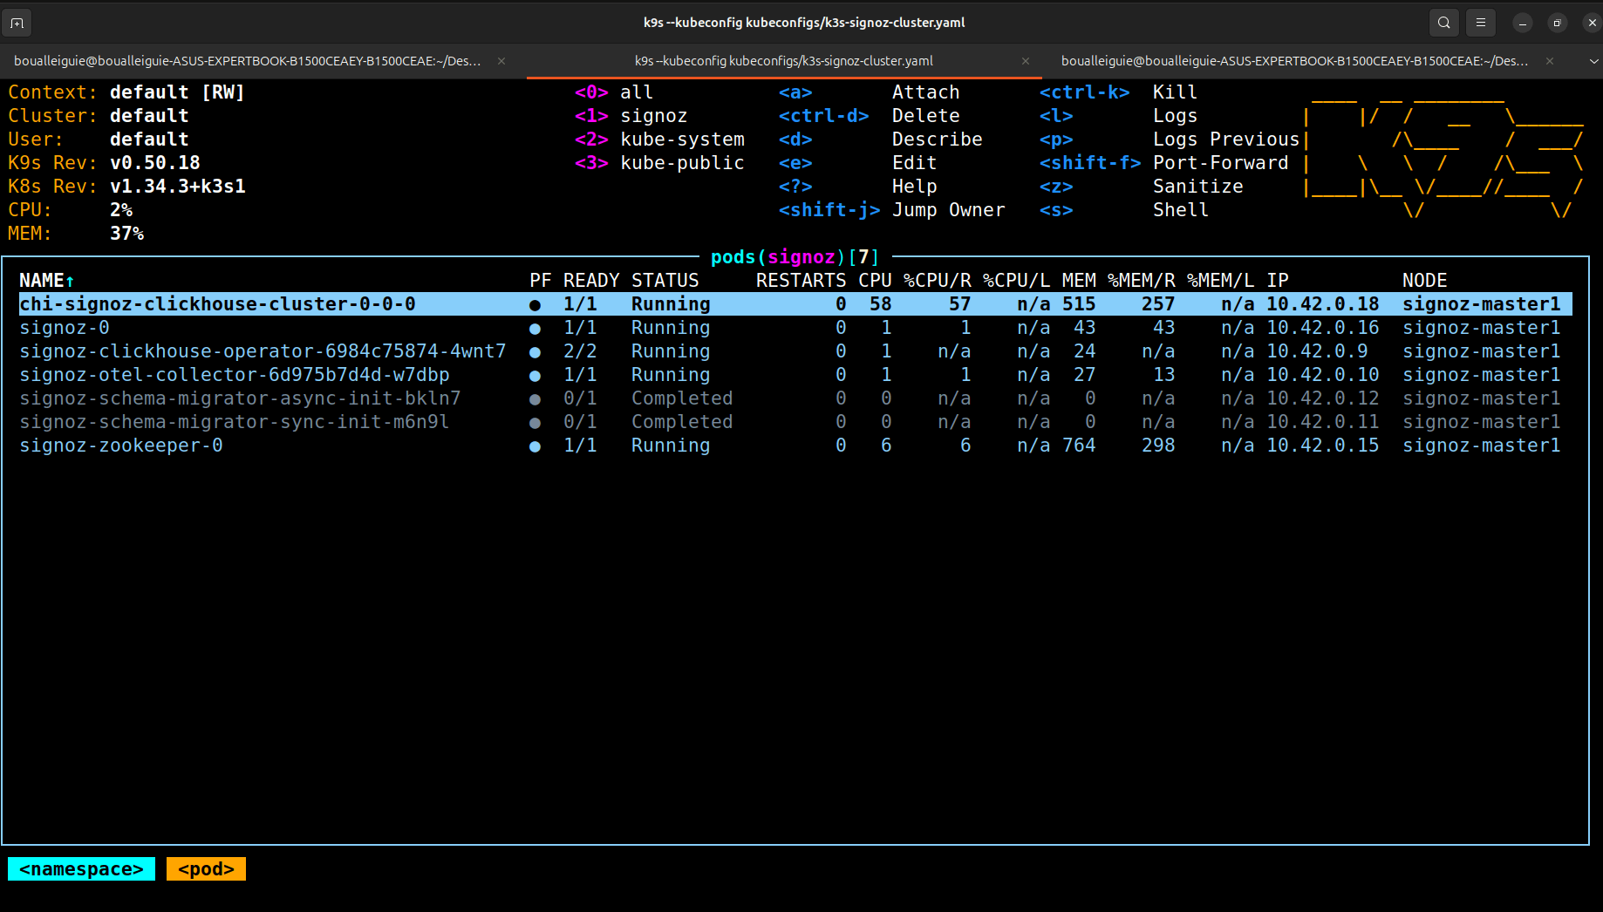The image size is (1603, 912).
Task: Click the <namespace> breadcrumb
Action: pos(81,868)
